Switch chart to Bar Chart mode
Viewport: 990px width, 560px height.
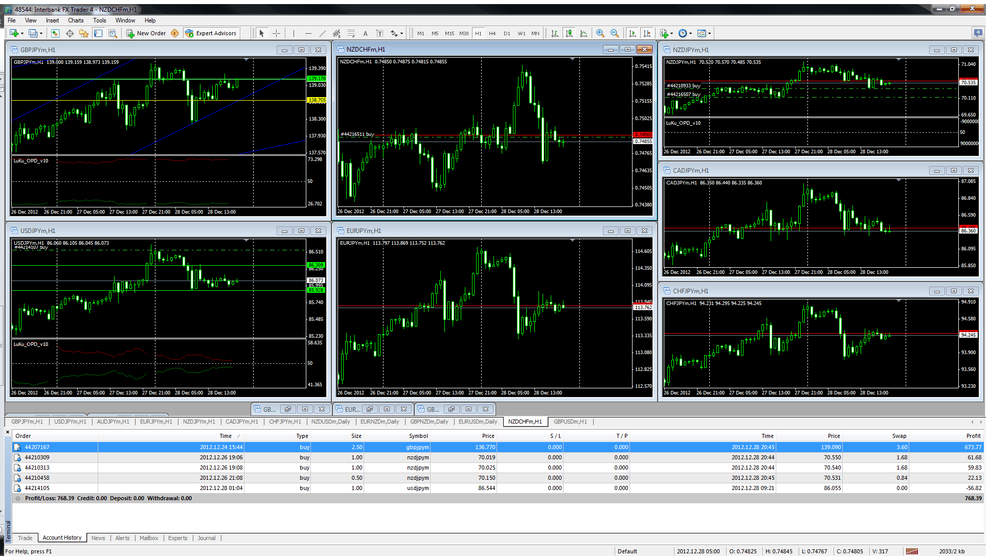554,33
